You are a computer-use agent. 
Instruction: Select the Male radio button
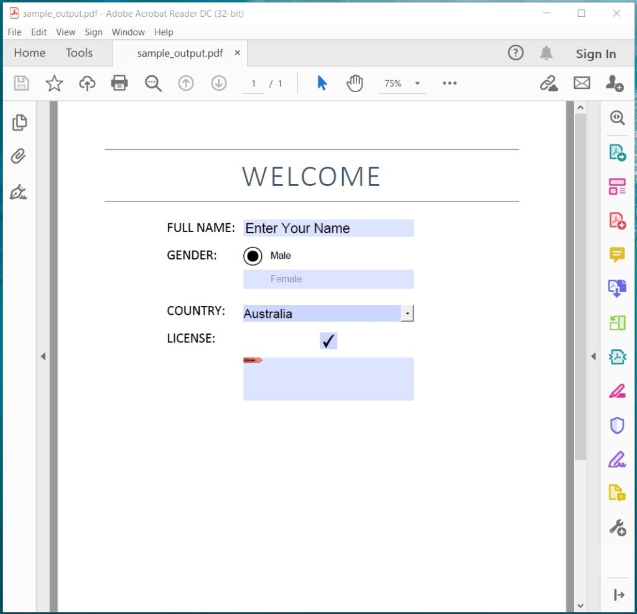point(253,256)
